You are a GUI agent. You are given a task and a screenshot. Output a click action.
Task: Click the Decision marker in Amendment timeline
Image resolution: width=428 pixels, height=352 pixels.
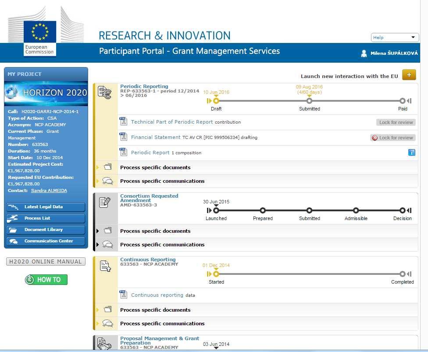pyautogui.click(x=402, y=210)
